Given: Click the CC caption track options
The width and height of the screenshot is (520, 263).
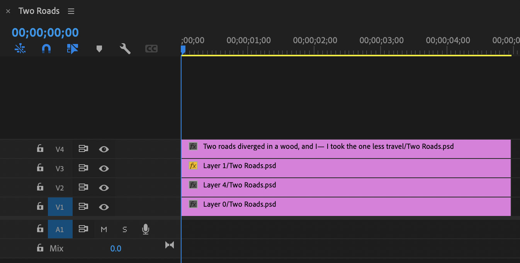Looking at the screenshot, I should coord(151,49).
